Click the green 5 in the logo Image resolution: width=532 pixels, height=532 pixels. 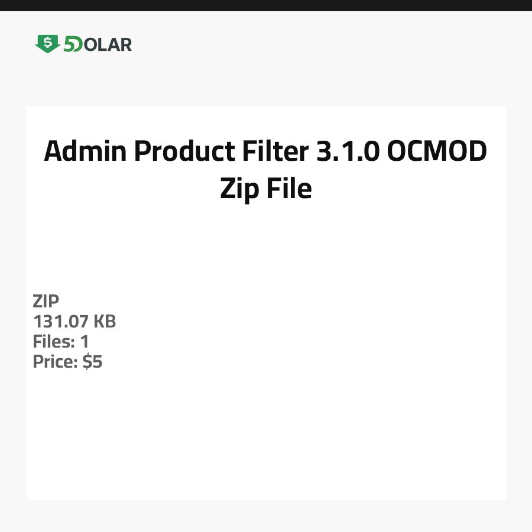[x=69, y=44]
